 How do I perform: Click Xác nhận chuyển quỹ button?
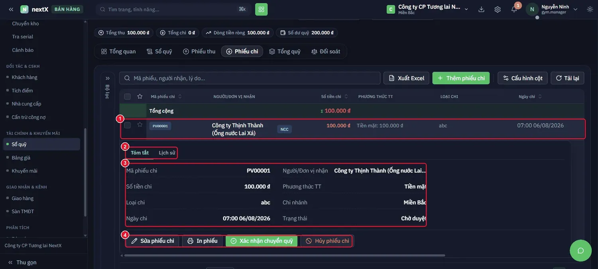point(262,241)
